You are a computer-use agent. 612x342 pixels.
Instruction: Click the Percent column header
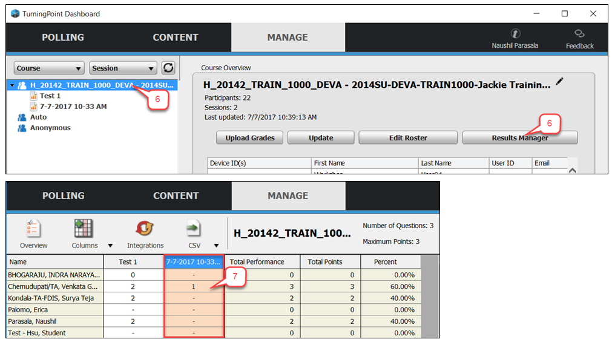point(390,262)
